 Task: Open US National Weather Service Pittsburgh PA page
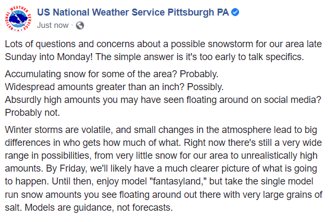point(133,12)
